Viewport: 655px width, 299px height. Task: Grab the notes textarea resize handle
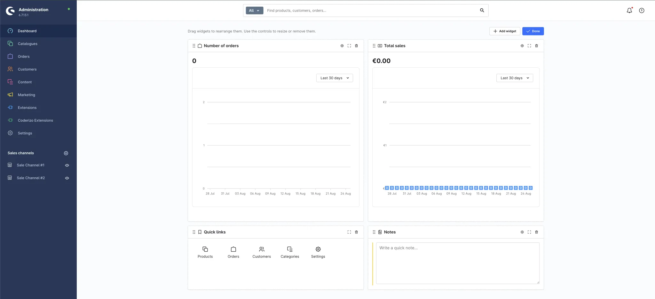538,282
